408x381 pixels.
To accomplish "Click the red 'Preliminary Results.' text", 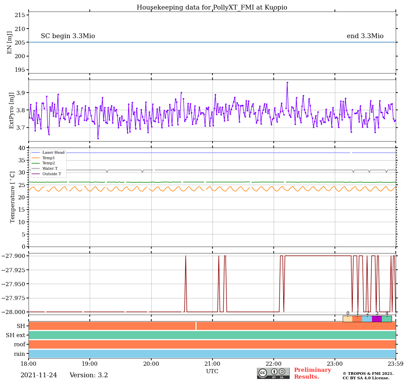I will 312,373.
